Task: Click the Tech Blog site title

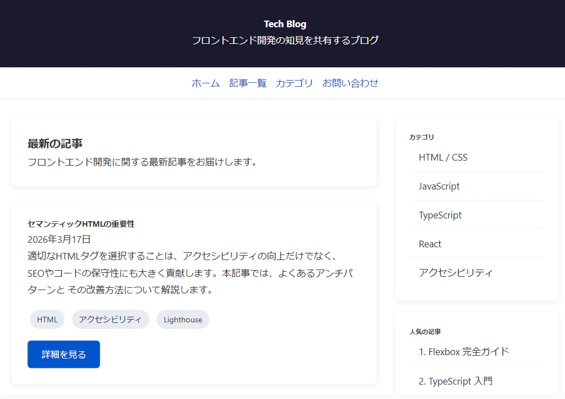Action: [x=285, y=24]
